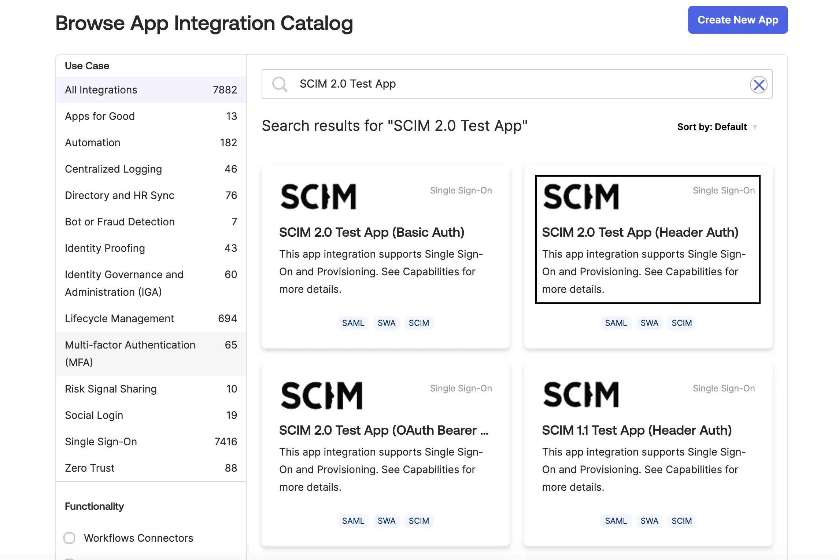Click SAML tag on OAuth Bearer card
Viewport: 839px width, 560px height.
(353, 521)
